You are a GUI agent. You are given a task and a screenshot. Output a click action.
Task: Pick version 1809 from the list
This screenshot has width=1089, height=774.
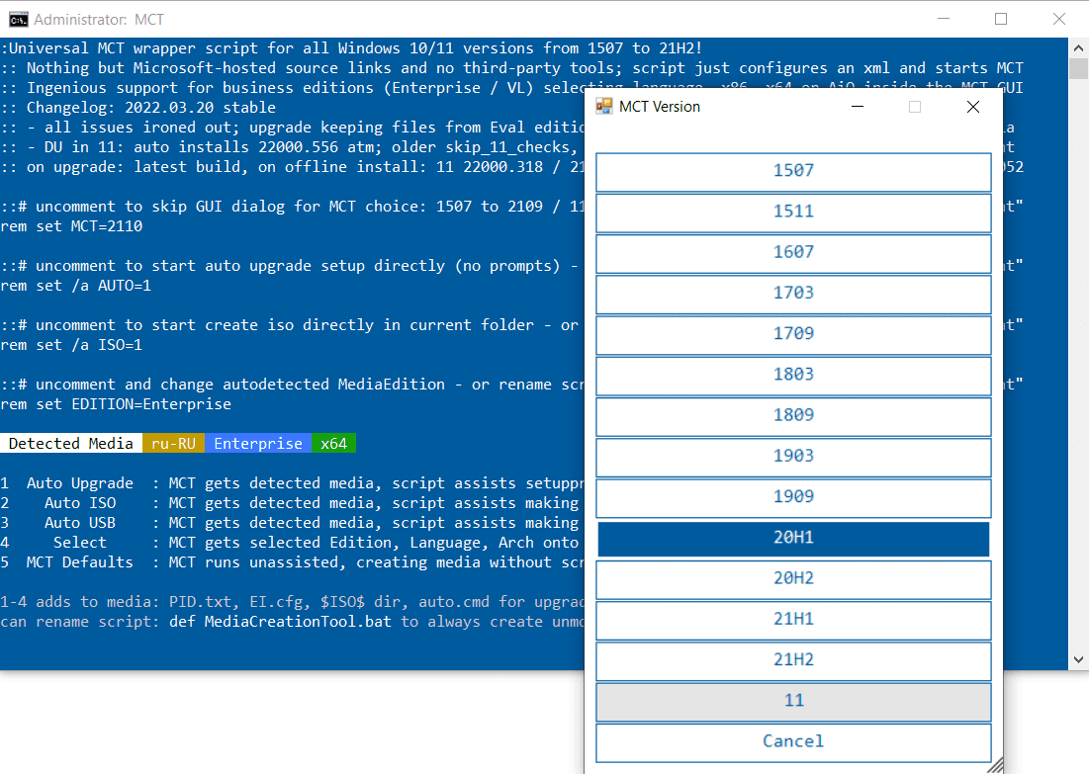click(793, 416)
